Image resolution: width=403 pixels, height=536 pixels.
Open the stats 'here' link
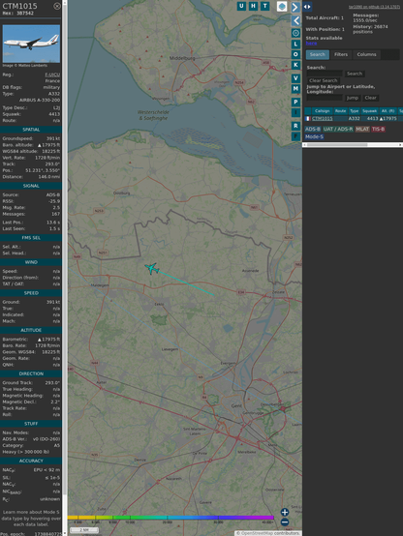(x=311, y=44)
